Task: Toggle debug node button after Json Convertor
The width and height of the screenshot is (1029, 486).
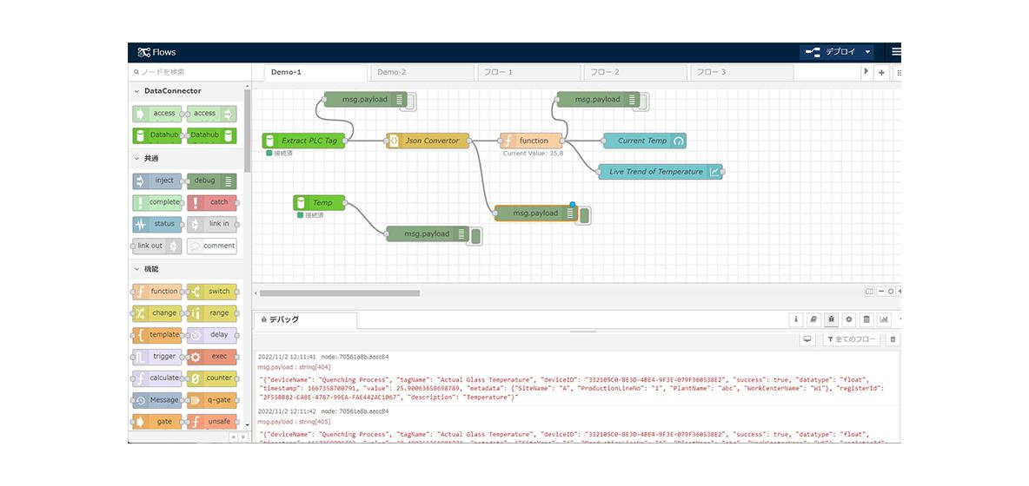Action: point(585,214)
